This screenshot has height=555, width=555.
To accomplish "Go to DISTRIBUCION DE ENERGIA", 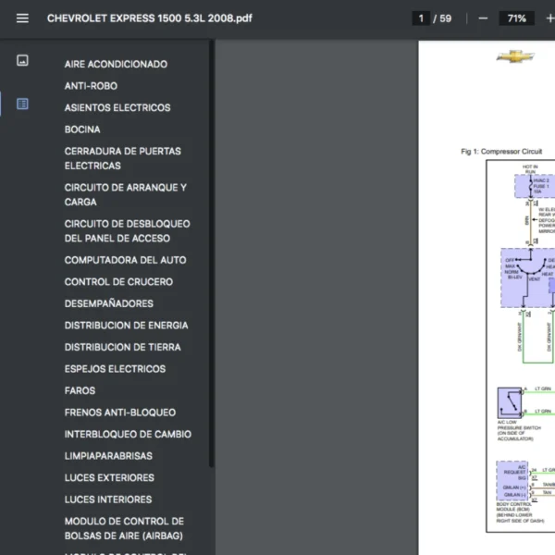I will (x=126, y=326).
